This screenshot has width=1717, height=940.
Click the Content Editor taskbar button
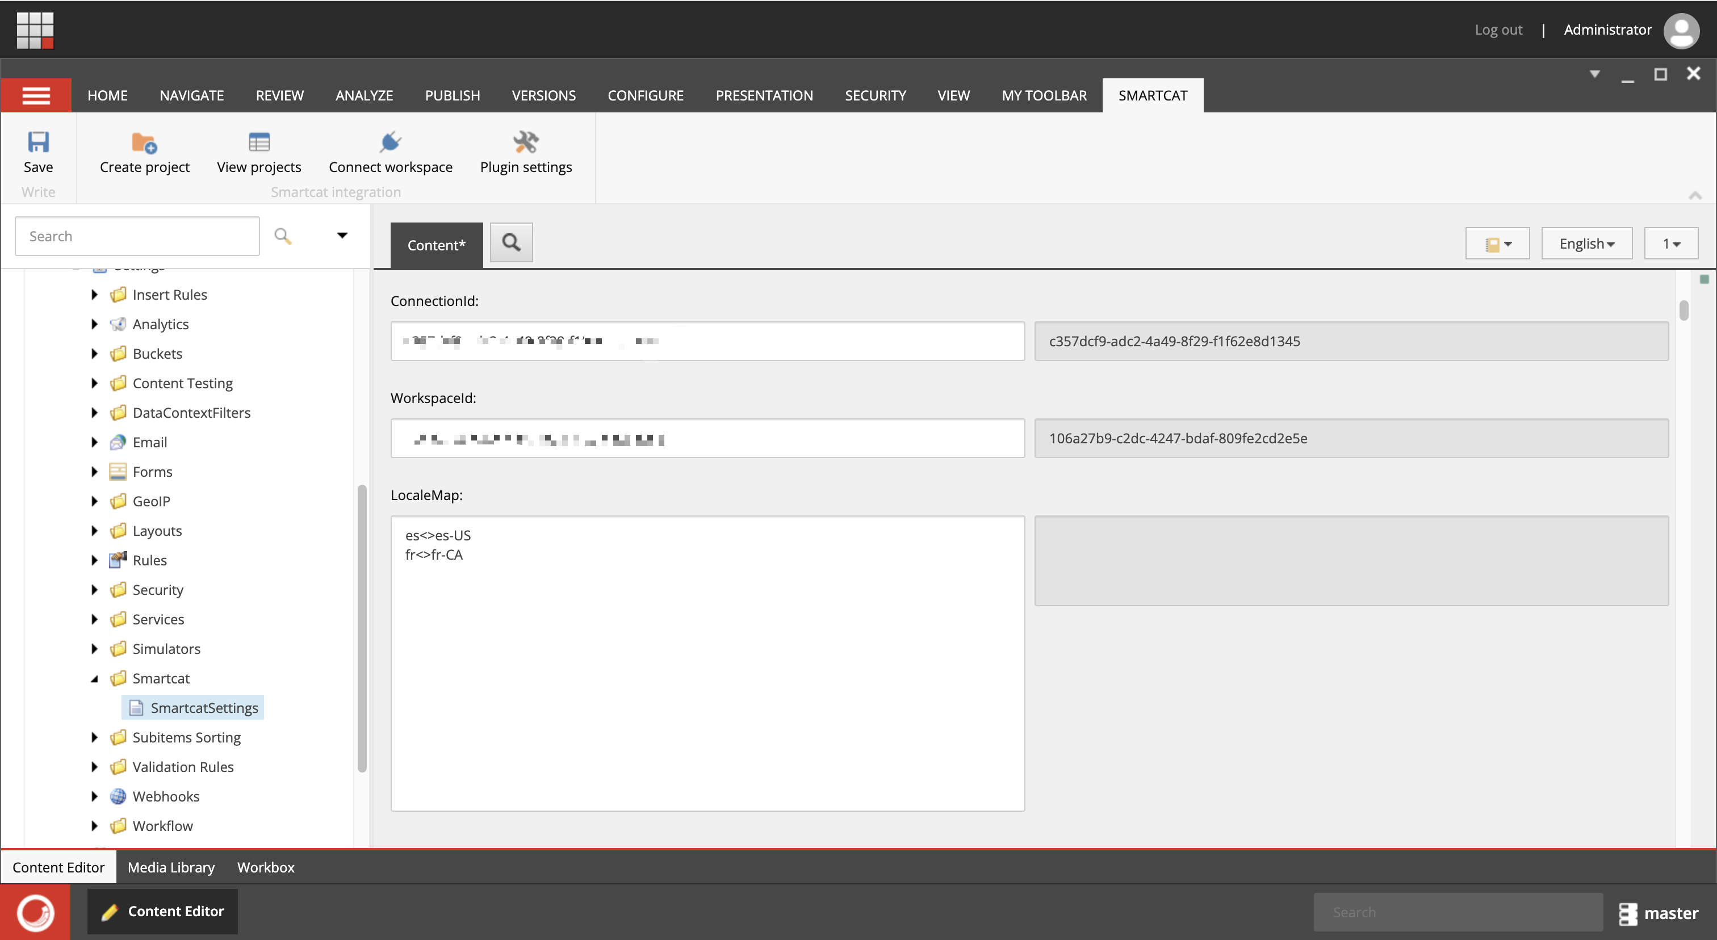pos(162,912)
